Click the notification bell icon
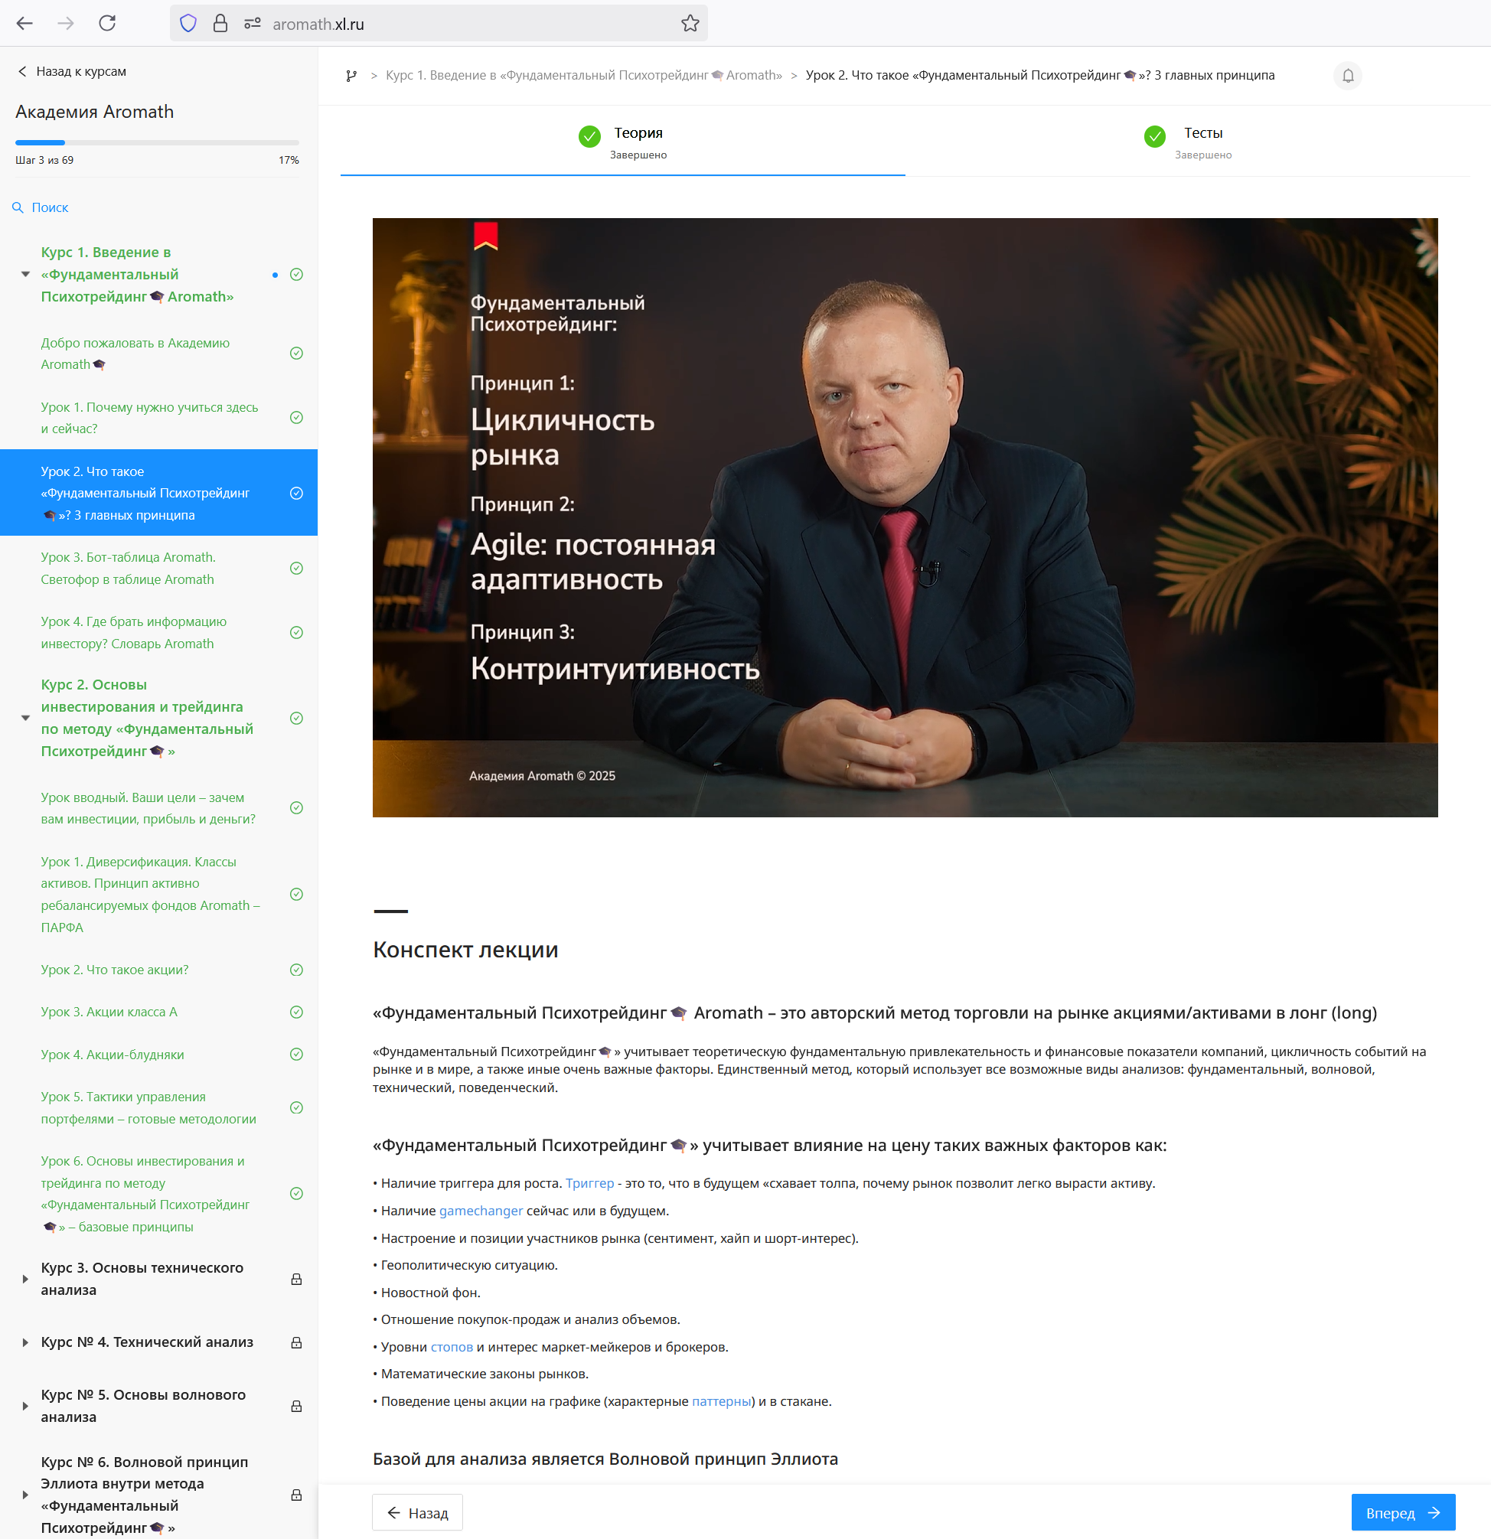The height and width of the screenshot is (1539, 1491). pyautogui.click(x=1347, y=75)
